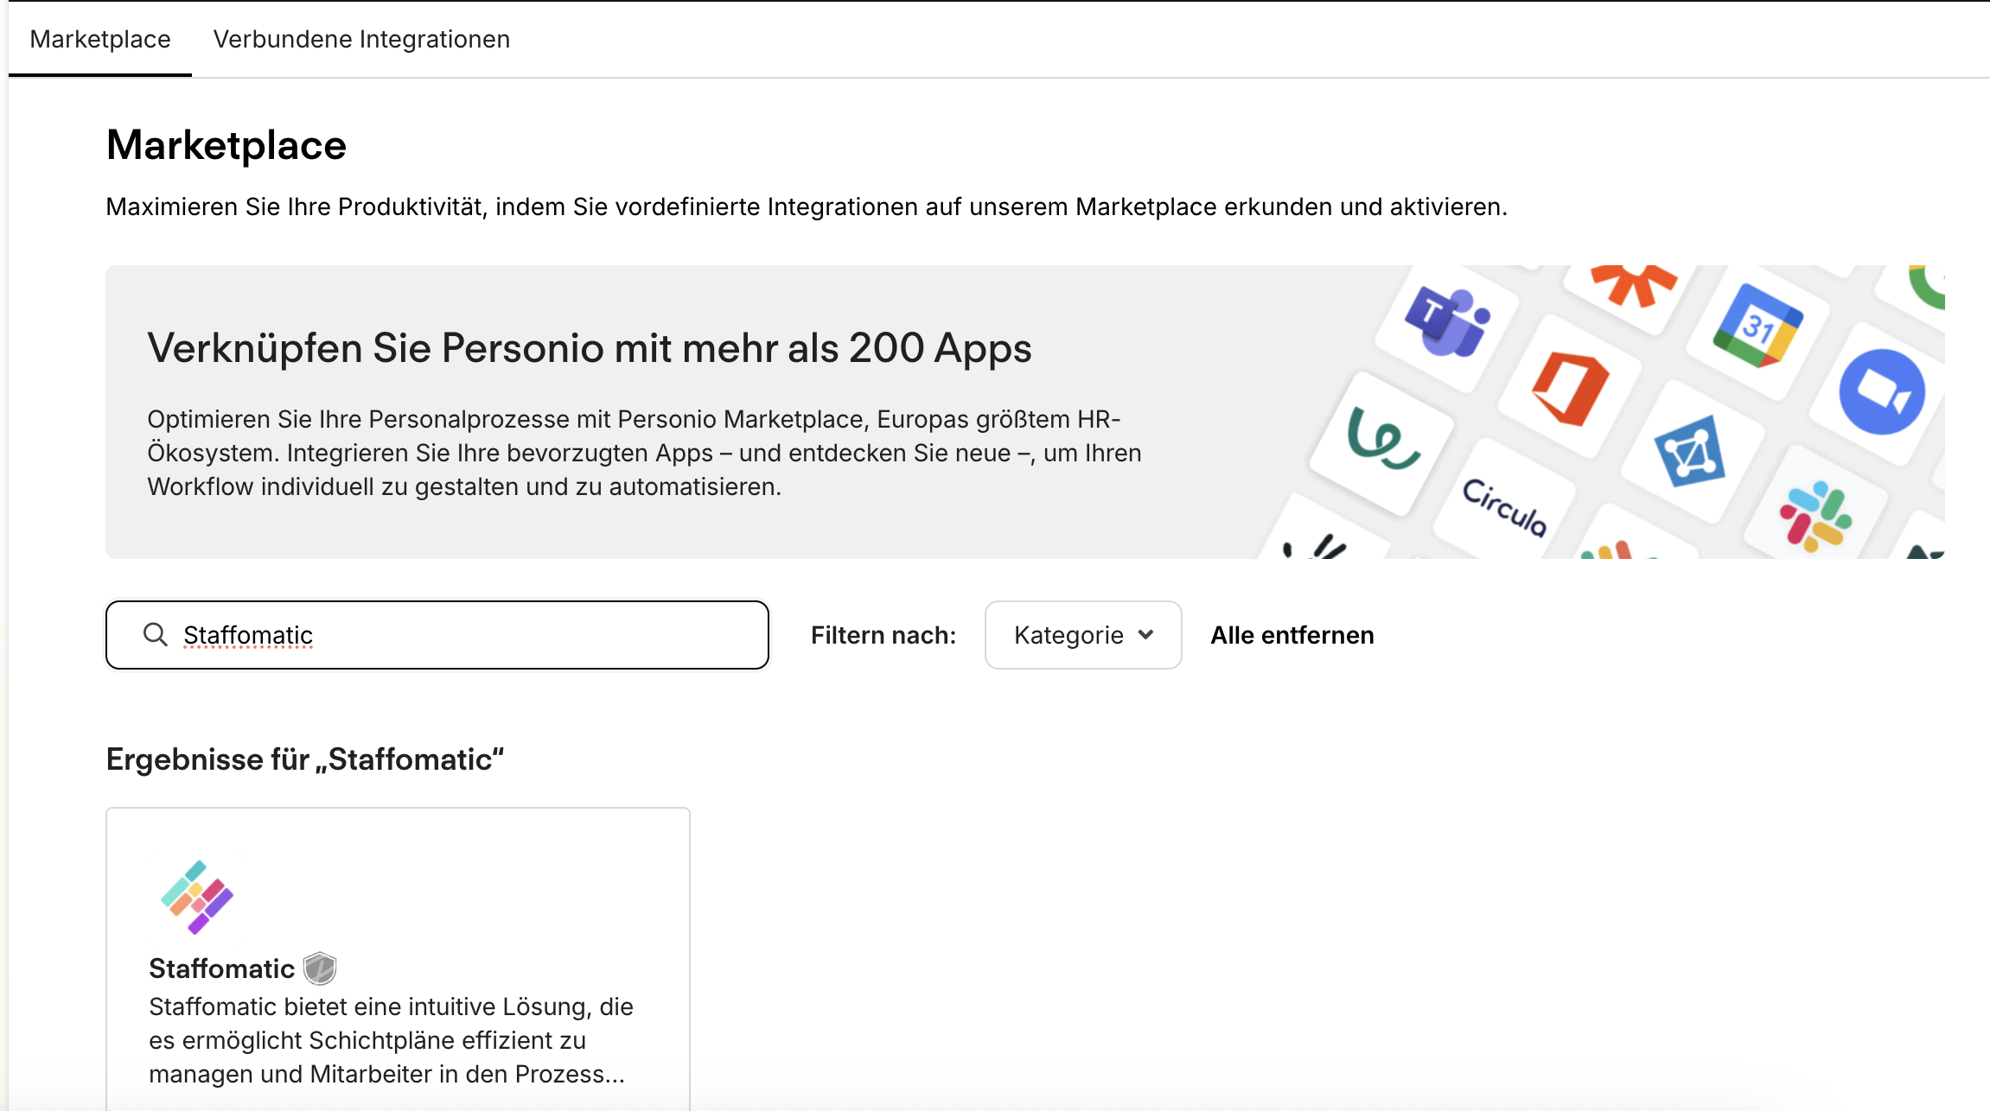Click the Marketplace page heading

click(226, 145)
